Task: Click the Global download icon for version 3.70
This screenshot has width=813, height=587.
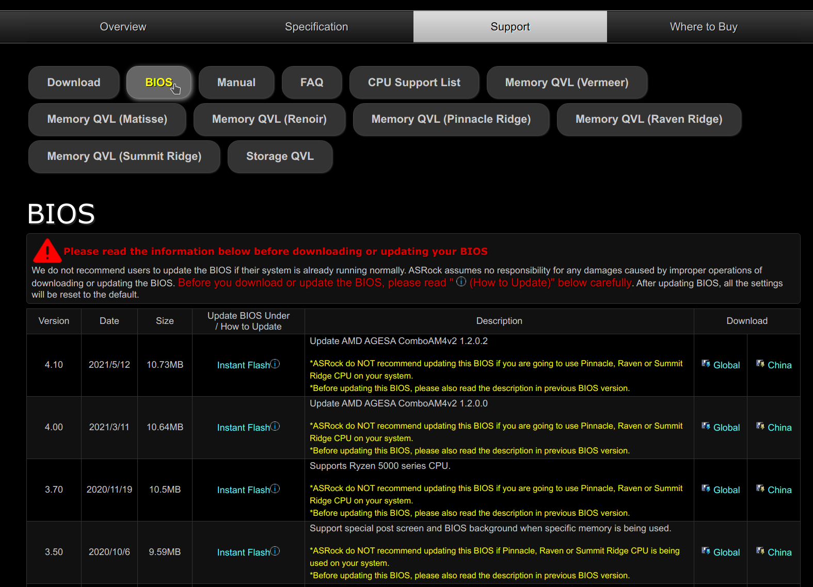Action: tap(706, 488)
